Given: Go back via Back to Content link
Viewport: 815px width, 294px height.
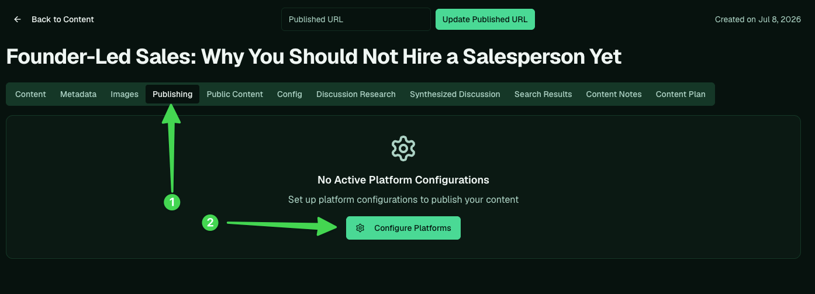Looking at the screenshot, I should coord(63,19).
